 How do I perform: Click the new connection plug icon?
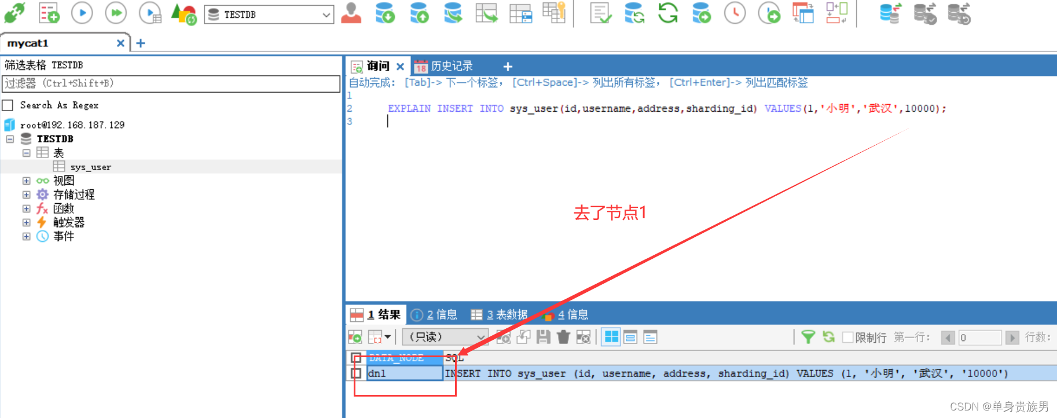pyautogui.click(x=14, y=13)
